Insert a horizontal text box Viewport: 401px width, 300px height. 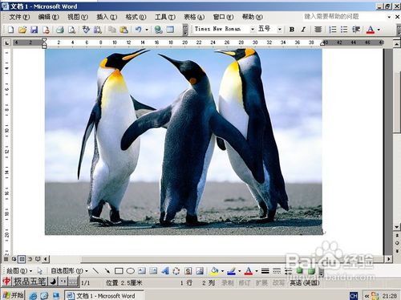[142, 271]
